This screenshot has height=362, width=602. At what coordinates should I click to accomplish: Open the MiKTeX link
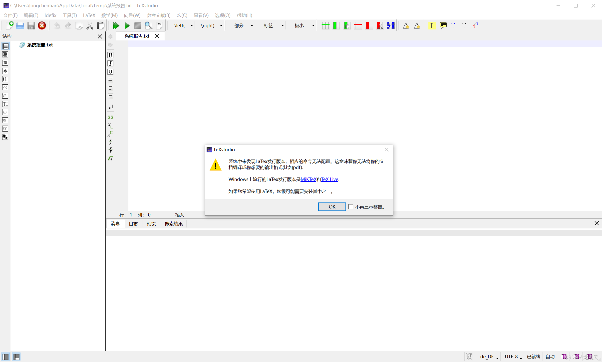(308, 179)
